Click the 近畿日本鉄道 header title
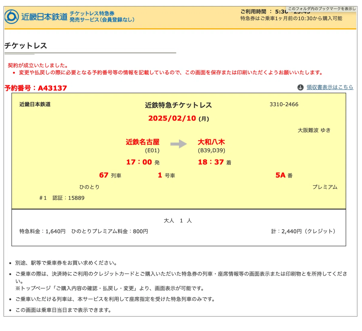The width and height of the screenshot is (362, 331). (x=44, y=17)
